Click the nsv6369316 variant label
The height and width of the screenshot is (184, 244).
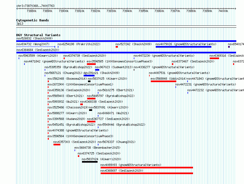coord(226,56)
